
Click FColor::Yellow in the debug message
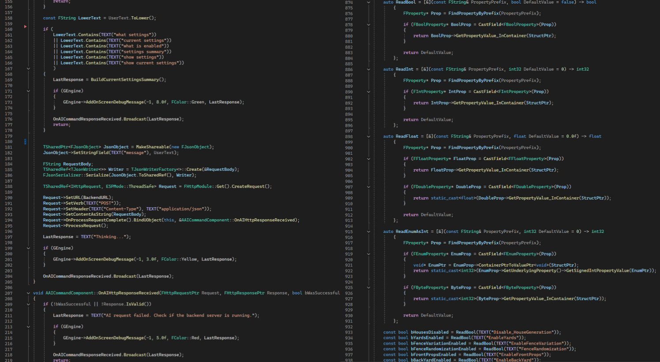pyautogui.click(x=179, y=259)
